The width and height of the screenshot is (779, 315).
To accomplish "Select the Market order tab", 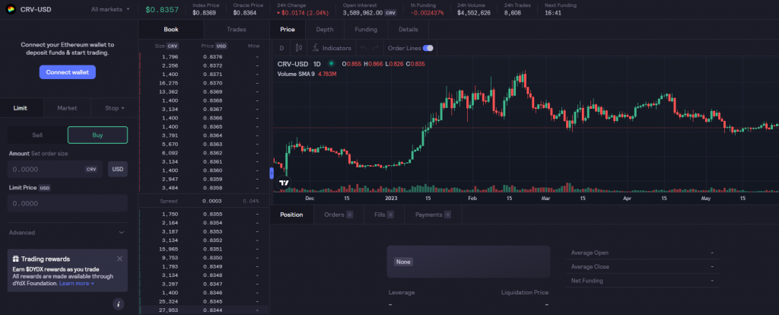I will pyautogui.click(x=67, y=108).
